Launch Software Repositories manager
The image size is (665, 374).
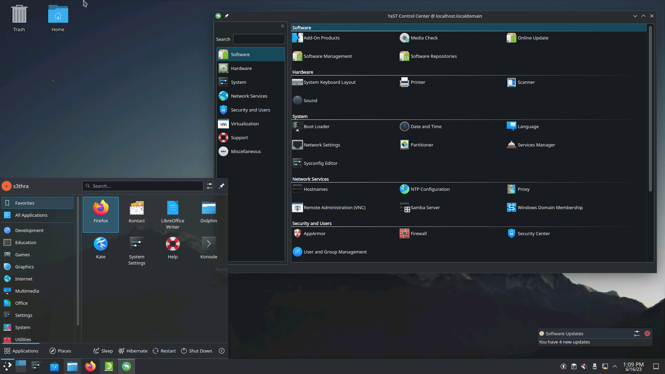coord(433,56)
